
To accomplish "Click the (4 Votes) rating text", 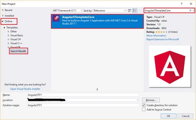I will click(173, 32).
